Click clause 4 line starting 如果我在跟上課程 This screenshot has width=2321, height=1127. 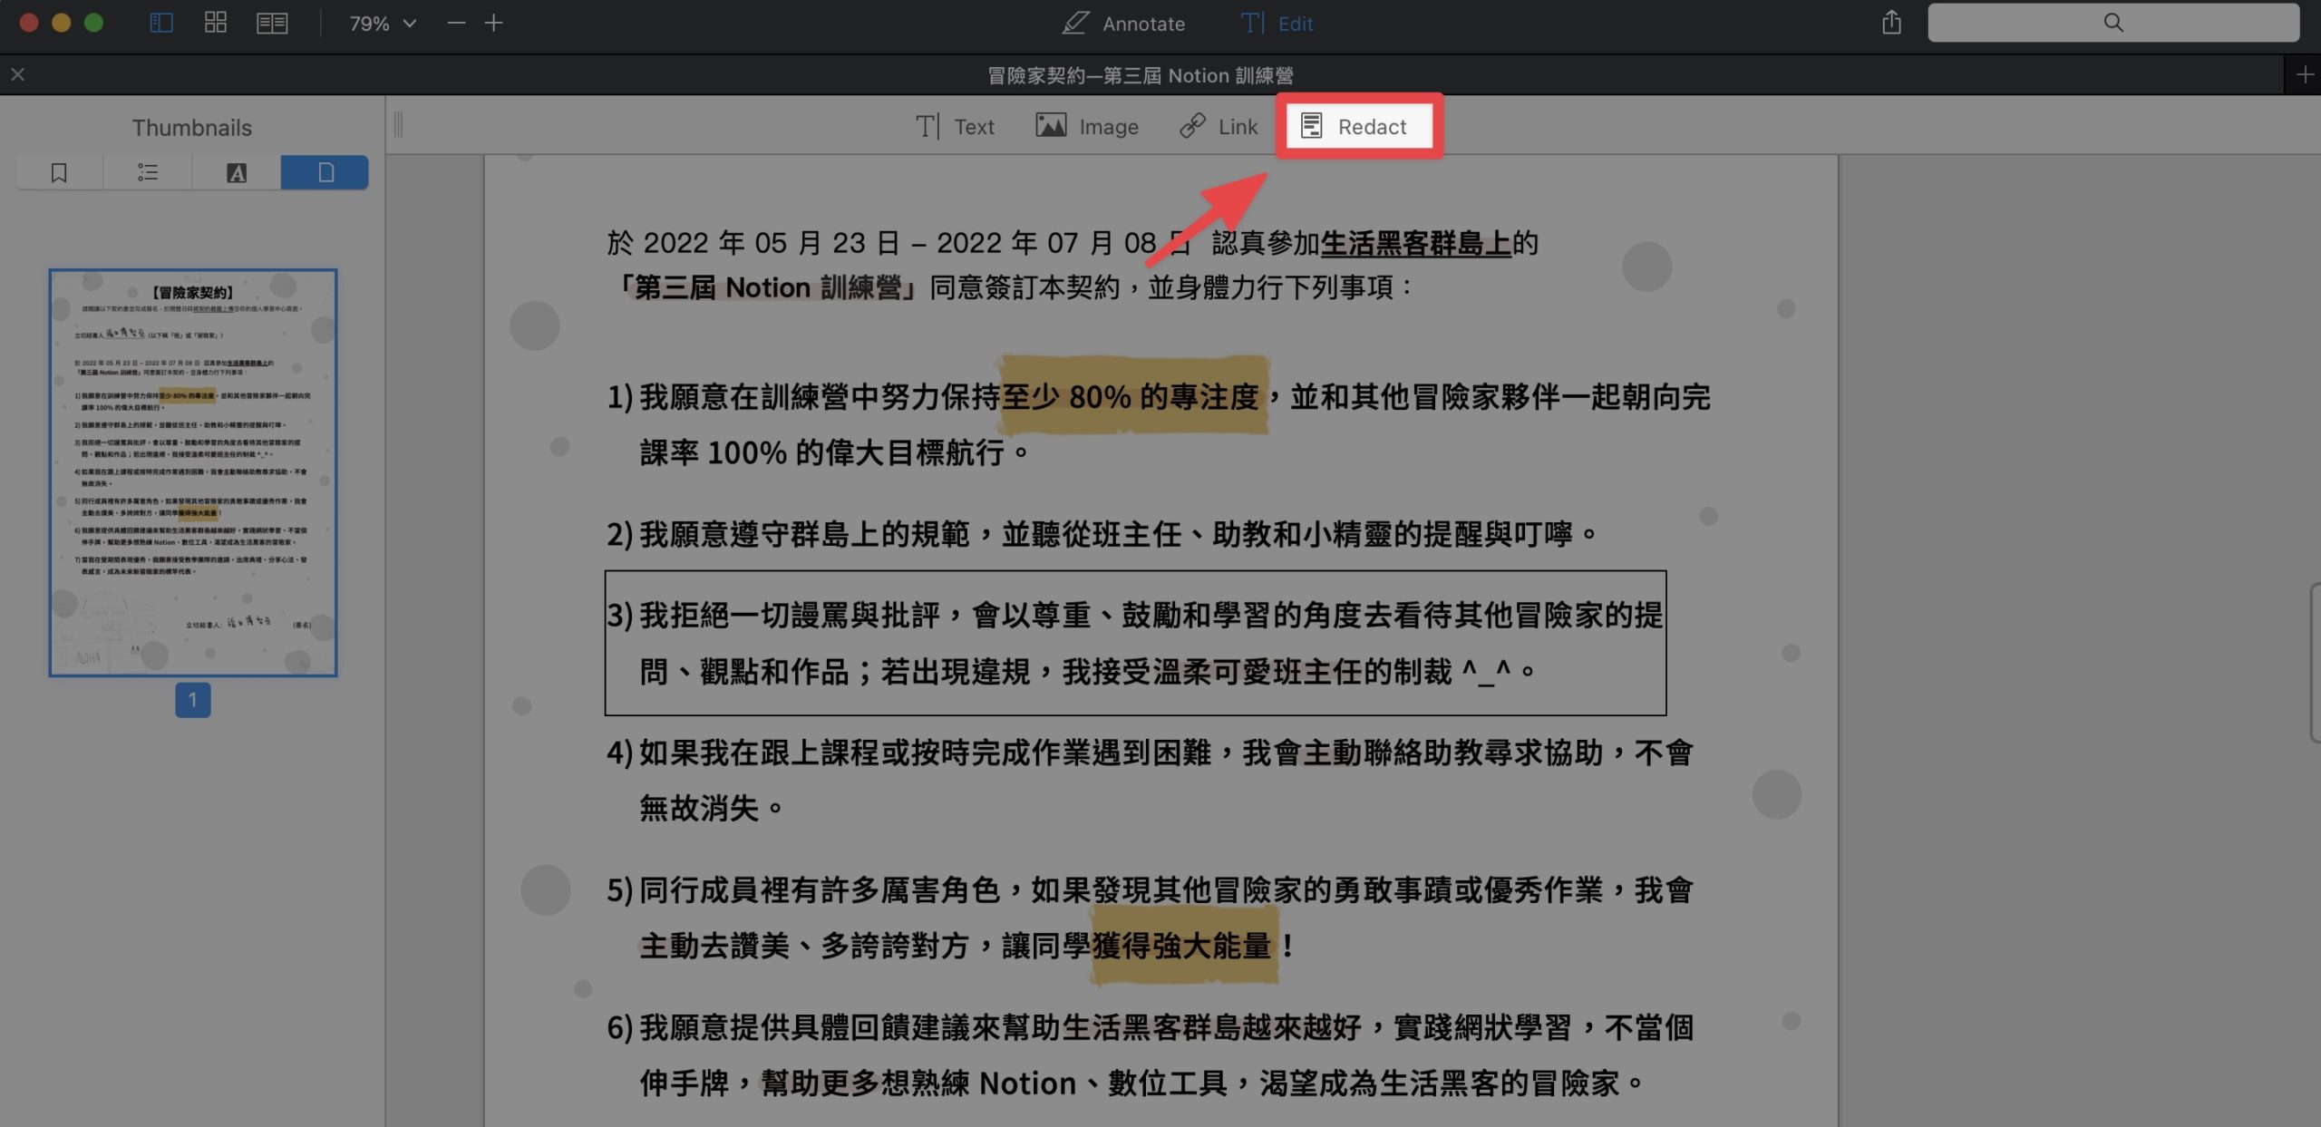1150,753
